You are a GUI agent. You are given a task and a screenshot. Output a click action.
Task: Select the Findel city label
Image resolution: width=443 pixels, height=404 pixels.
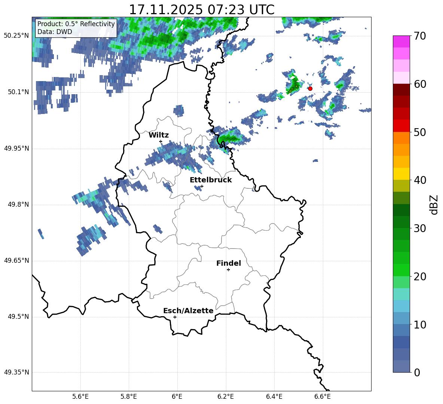coord(229,263)
